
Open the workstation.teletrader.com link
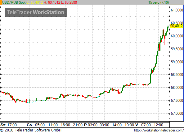(x=159, y=130)
